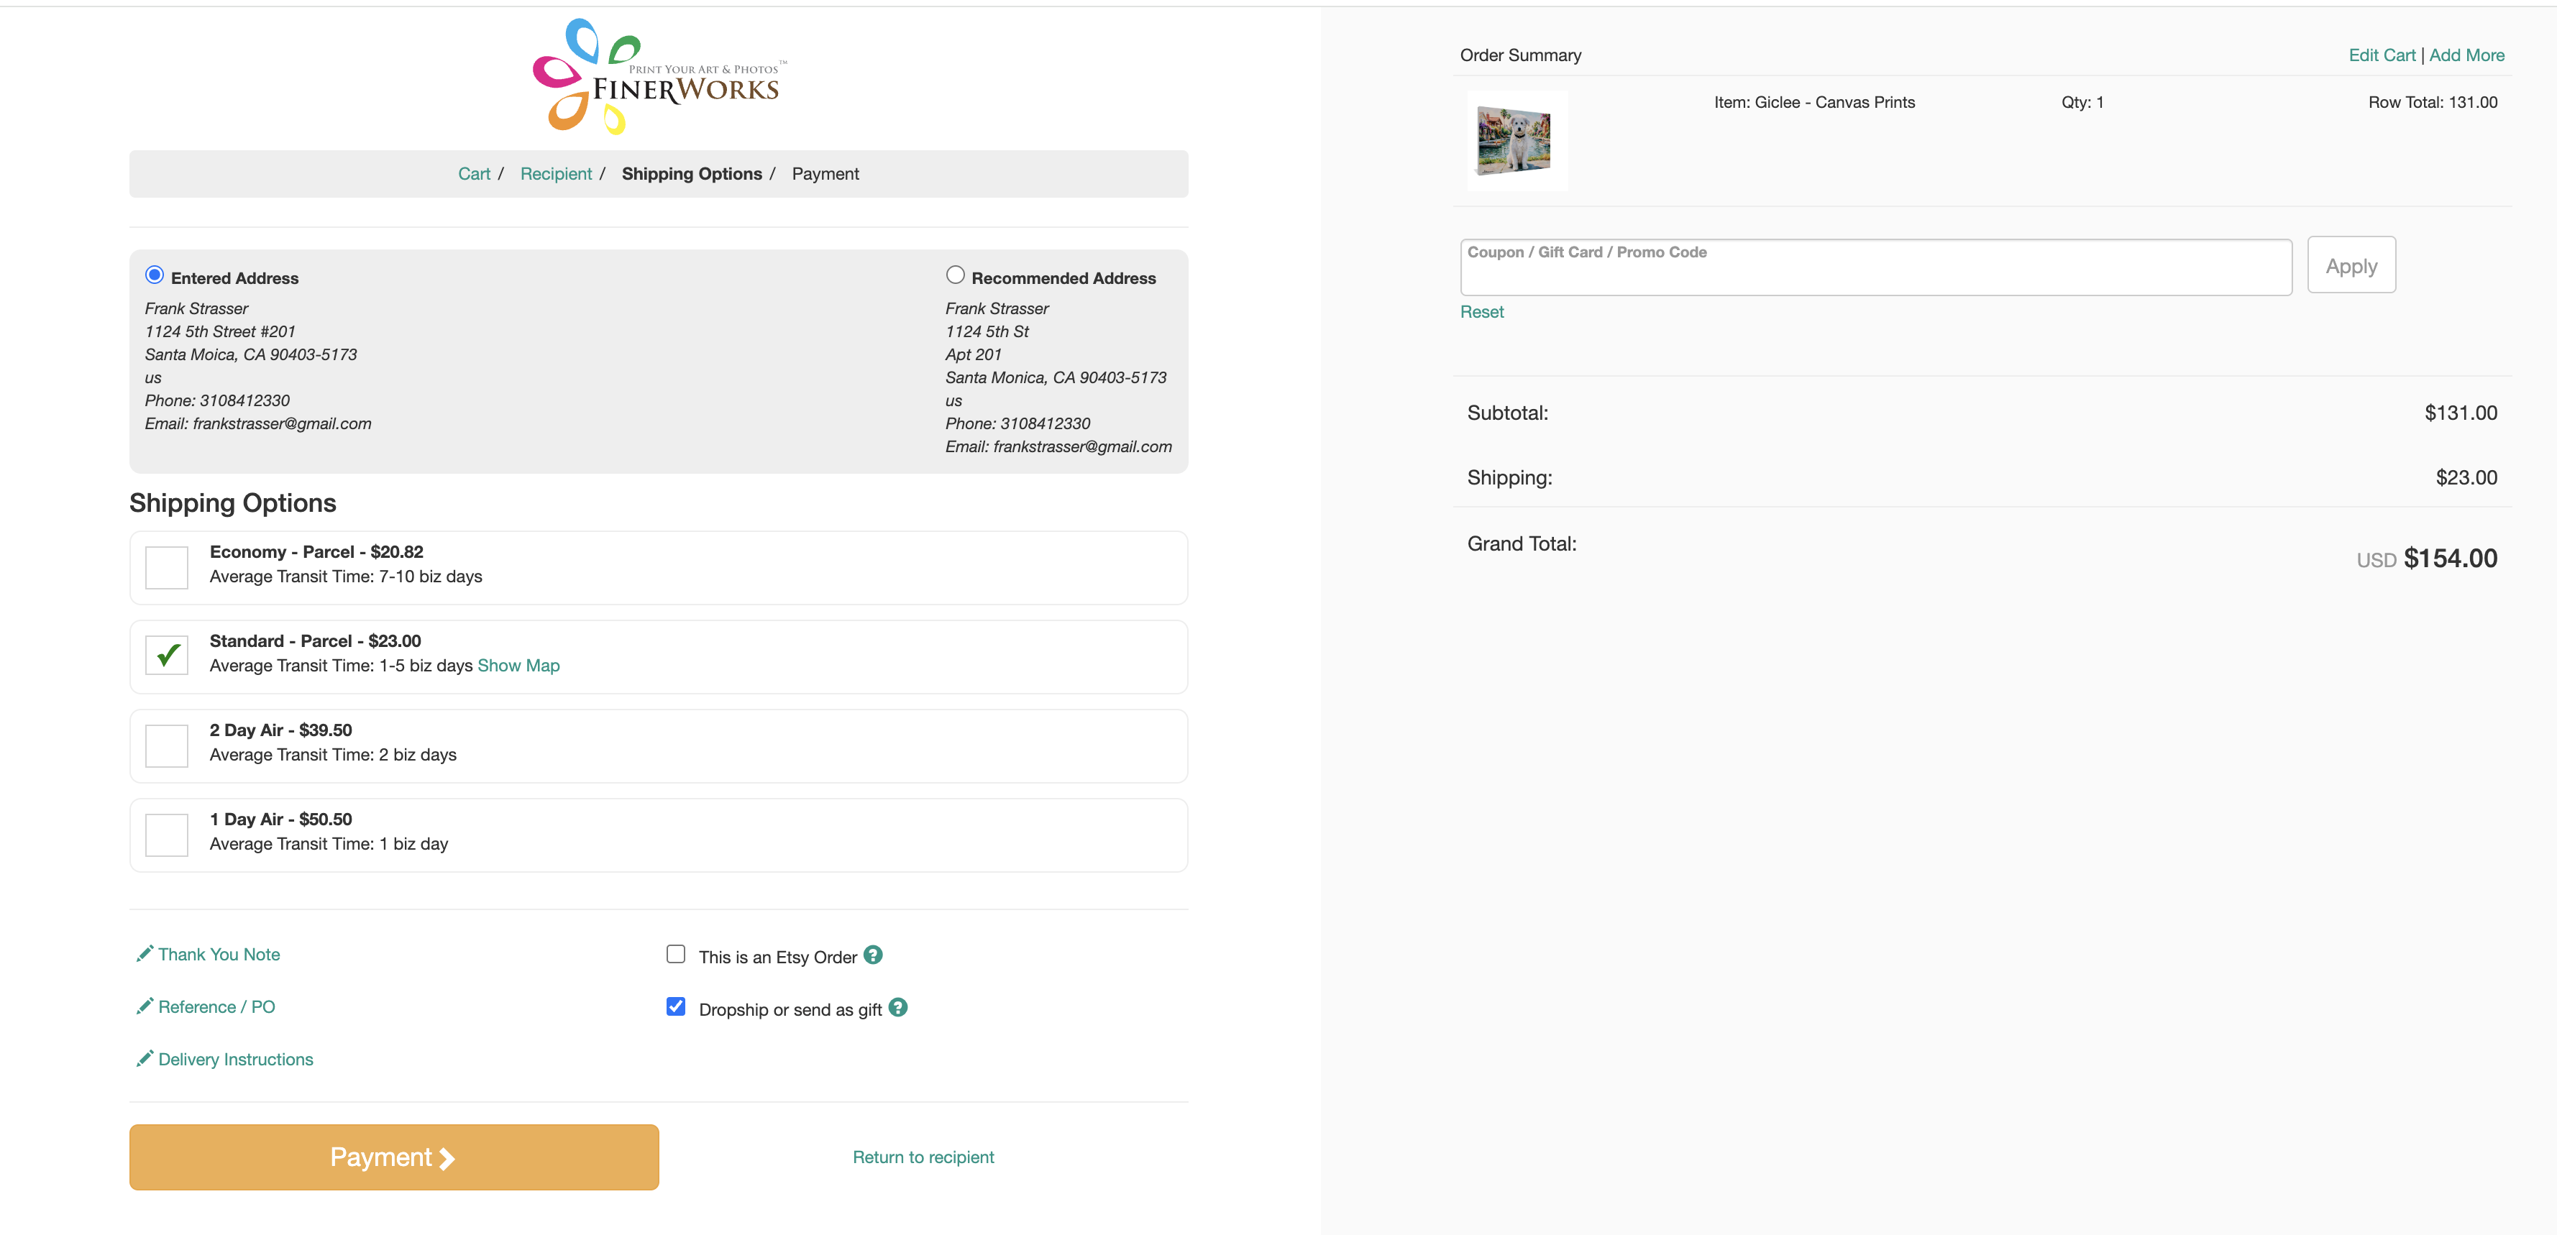
Task: Choose 1 Day Air shipping option
Action: pos(167,835)
